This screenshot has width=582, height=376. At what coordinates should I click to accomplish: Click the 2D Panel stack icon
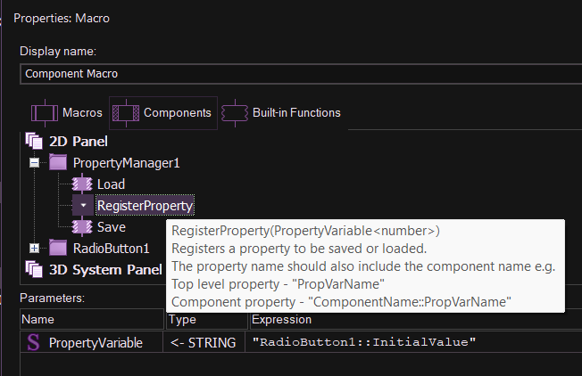click(34, 141)
